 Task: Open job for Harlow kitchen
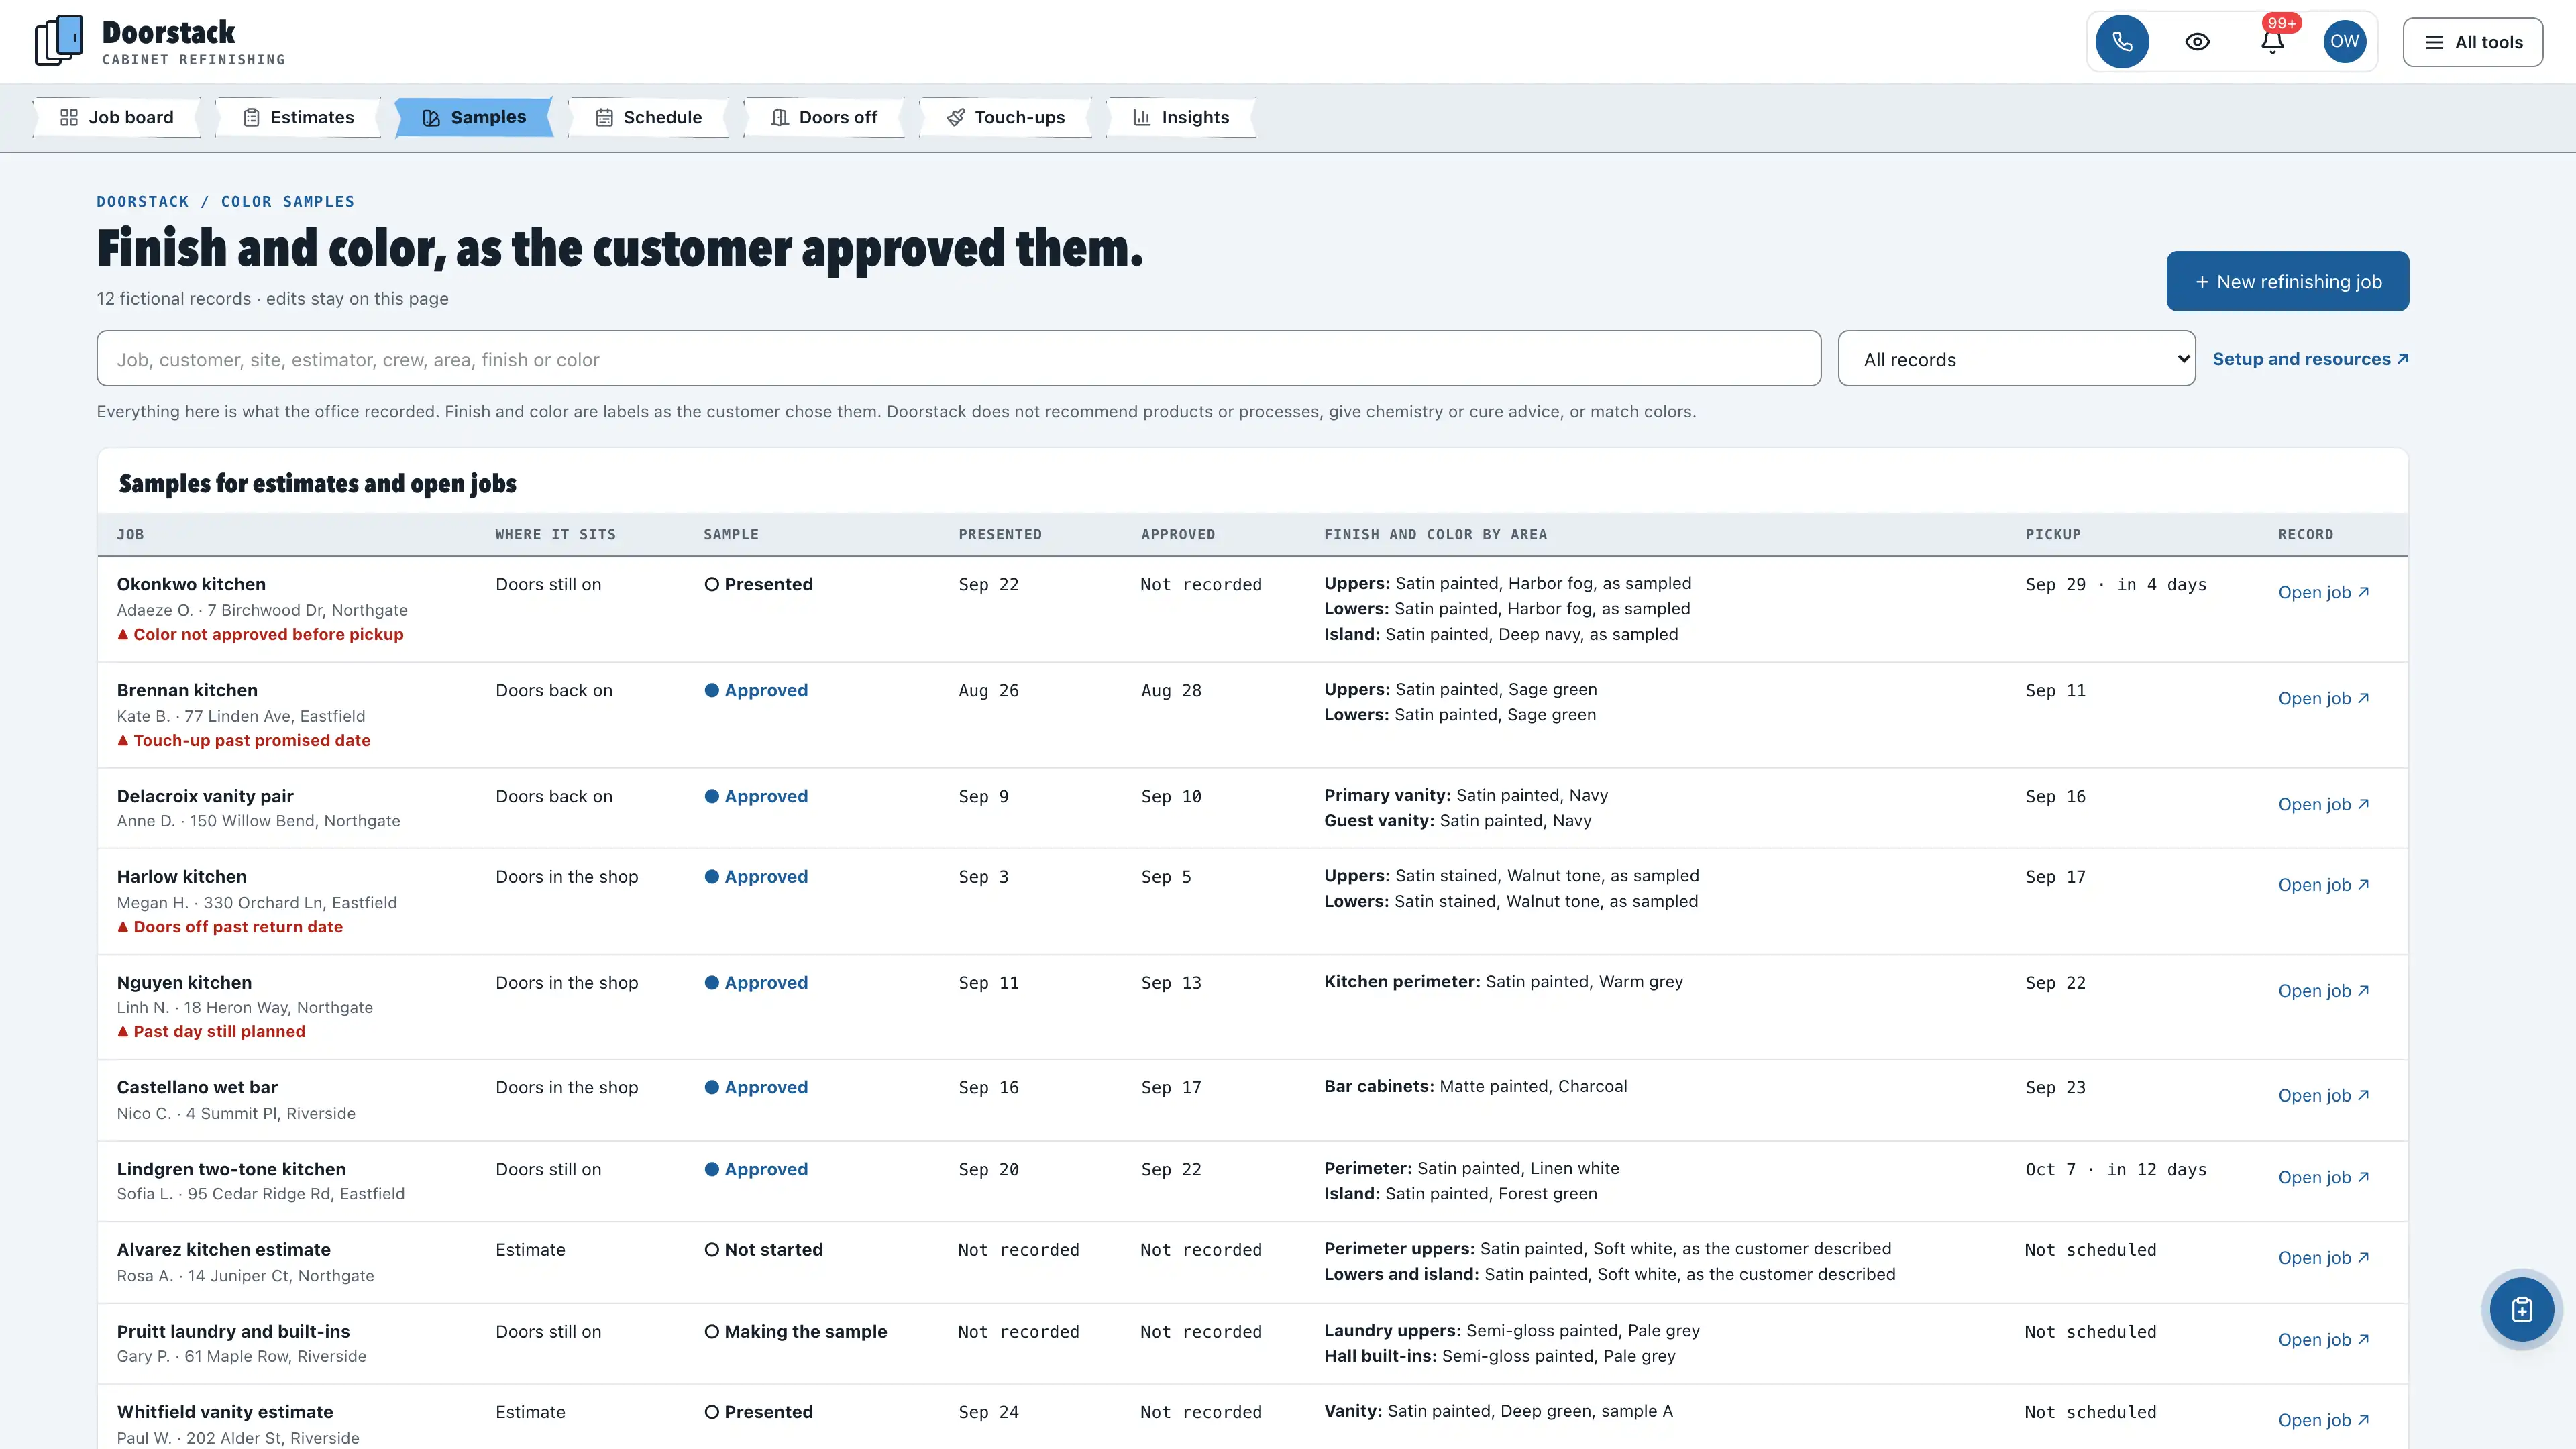[x=2323, y=884]
